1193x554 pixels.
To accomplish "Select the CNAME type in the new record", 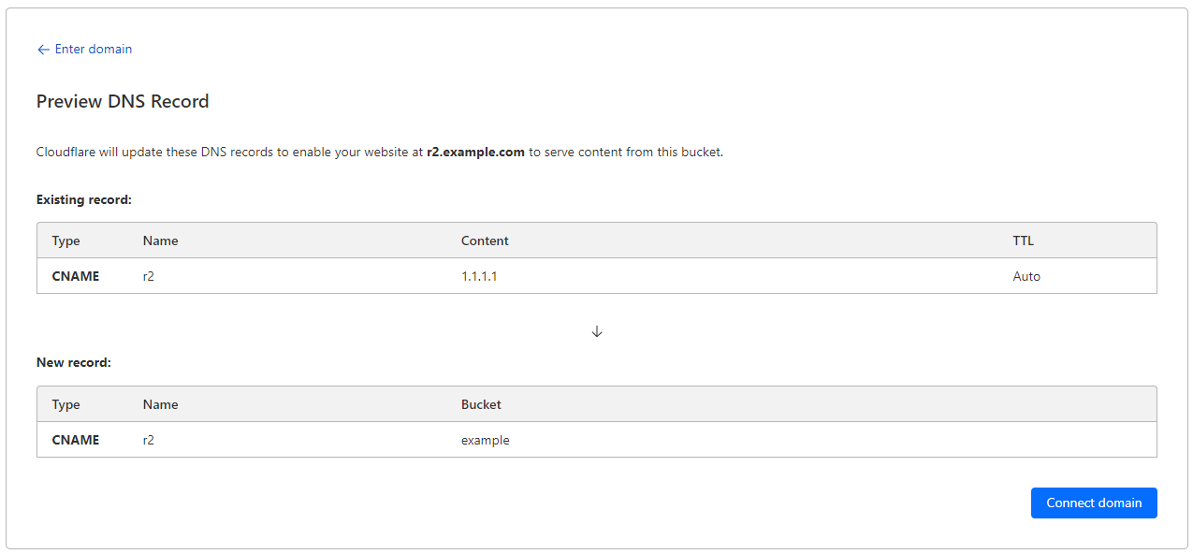I will click(x=75, y=440).
